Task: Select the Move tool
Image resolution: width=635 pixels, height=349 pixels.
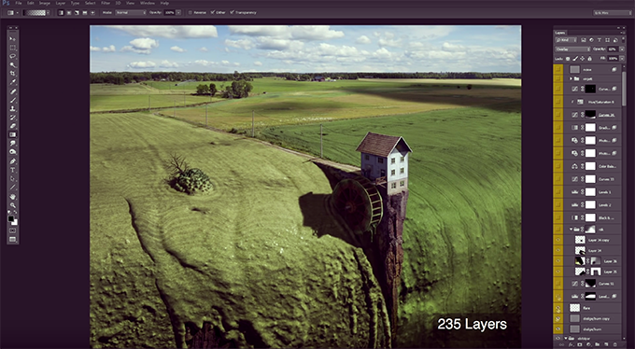Action: click(12, 39)
